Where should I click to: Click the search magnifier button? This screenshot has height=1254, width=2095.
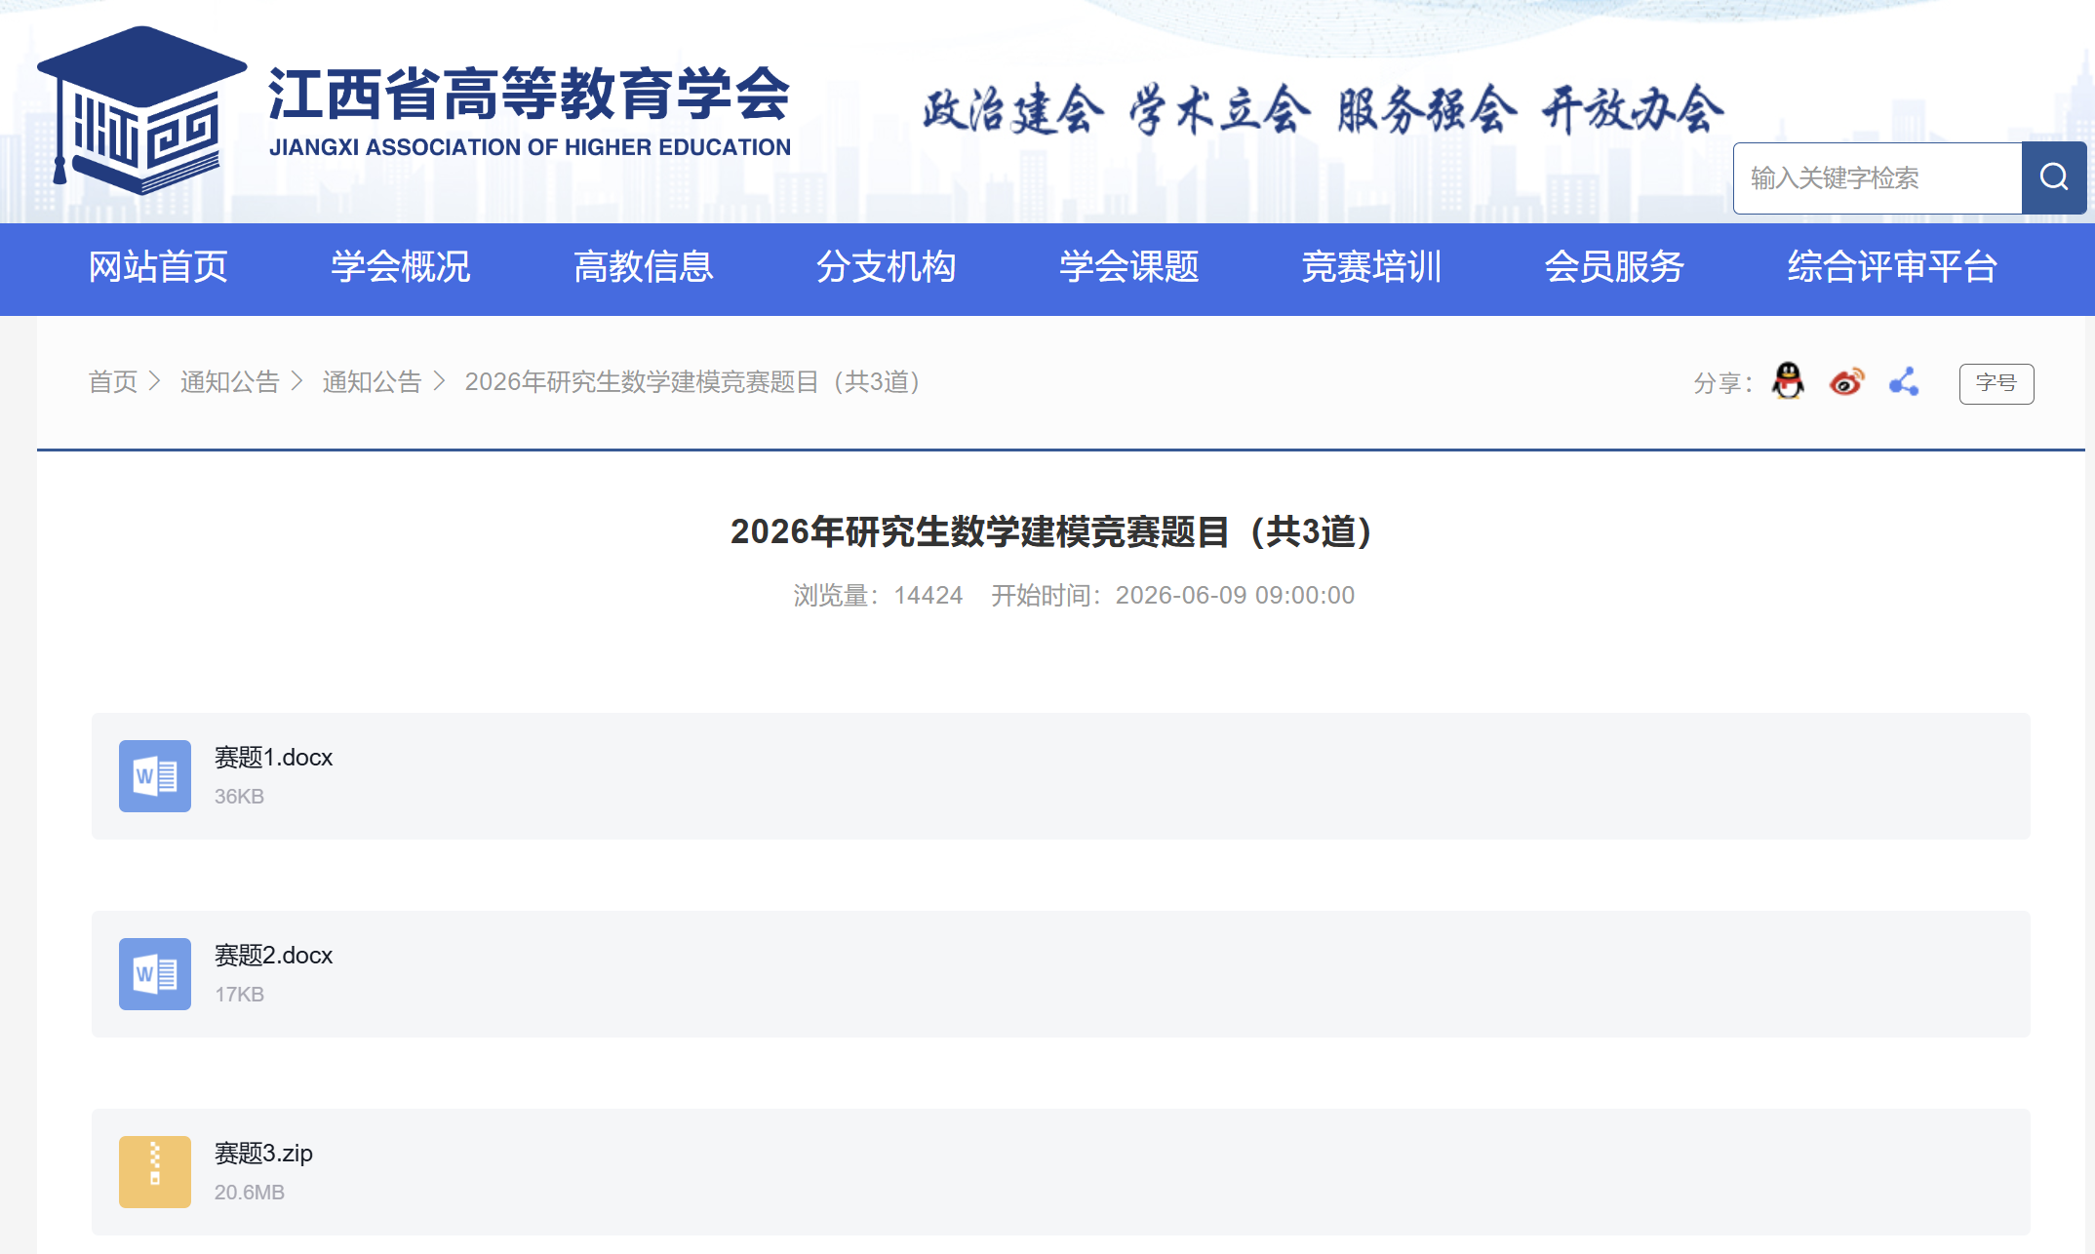coord(2053,177)
